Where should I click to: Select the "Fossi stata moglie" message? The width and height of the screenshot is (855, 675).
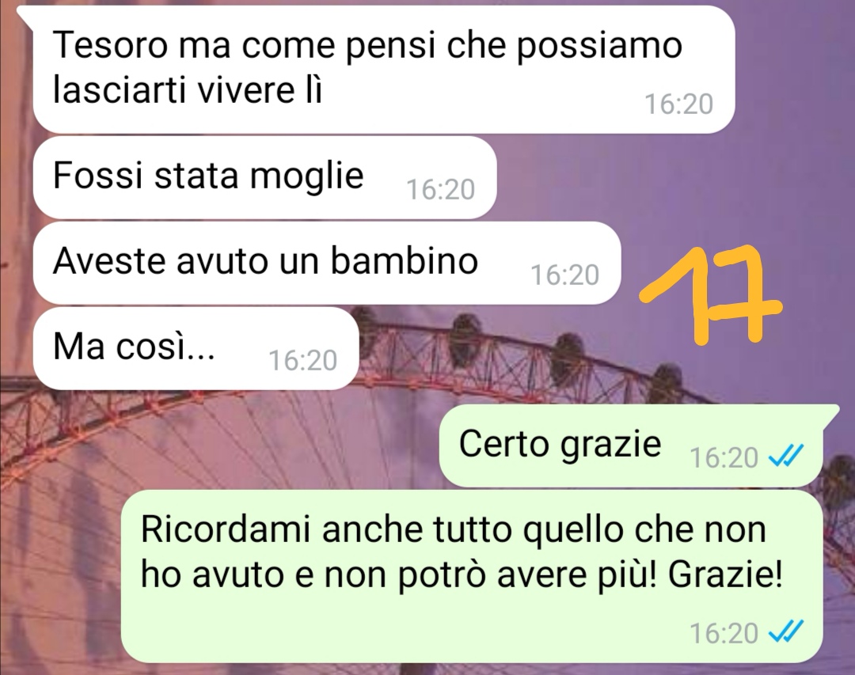click(264, 178)
